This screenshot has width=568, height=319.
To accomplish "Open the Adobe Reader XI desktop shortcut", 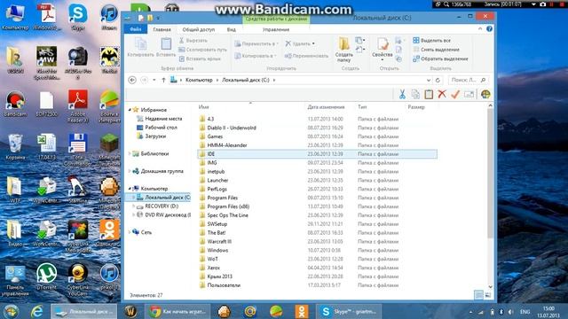I will click(77, 105).
